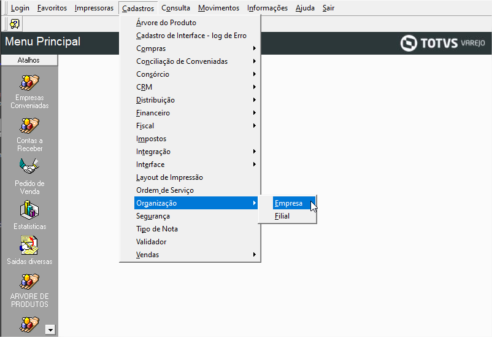Launch the Estatísticas chart icon
Screen dimensions: 492x337
click(x=29, y=210)
